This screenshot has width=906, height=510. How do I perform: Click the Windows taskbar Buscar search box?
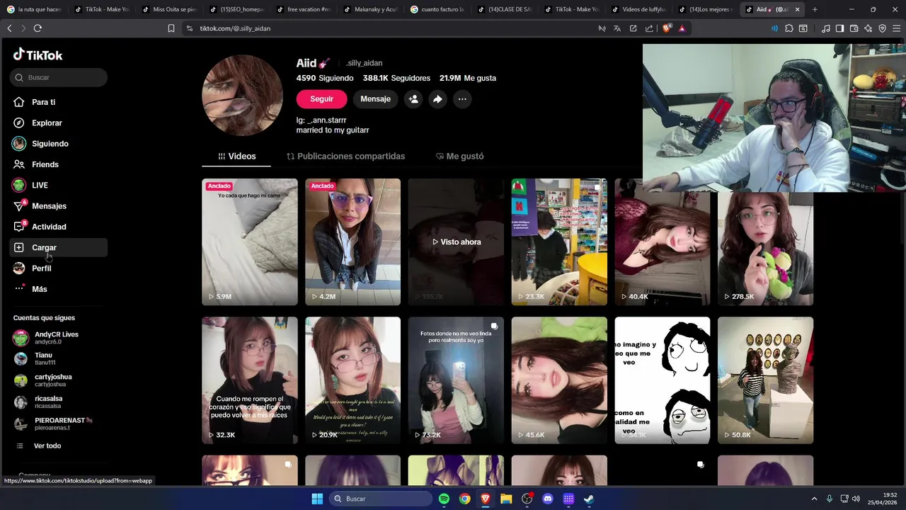pyautogui.click(x=381, y=499)
